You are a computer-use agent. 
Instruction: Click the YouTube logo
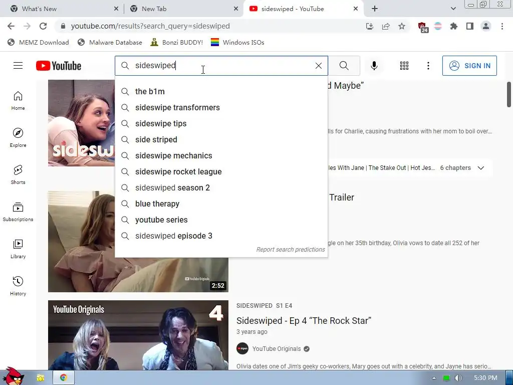point(59,66)
